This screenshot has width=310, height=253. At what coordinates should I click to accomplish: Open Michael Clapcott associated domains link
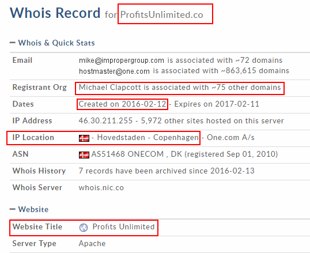180,87
